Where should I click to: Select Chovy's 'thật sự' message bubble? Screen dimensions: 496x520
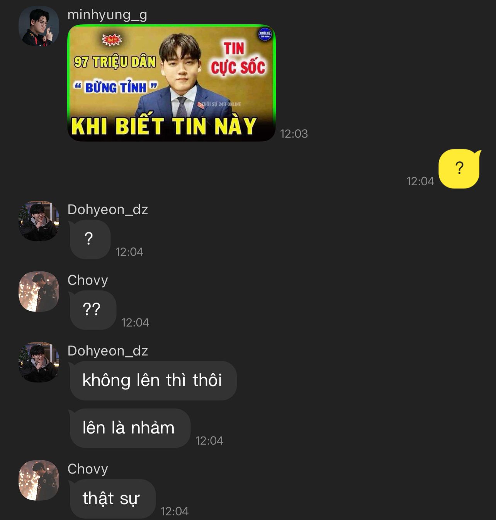click(112, 499)
